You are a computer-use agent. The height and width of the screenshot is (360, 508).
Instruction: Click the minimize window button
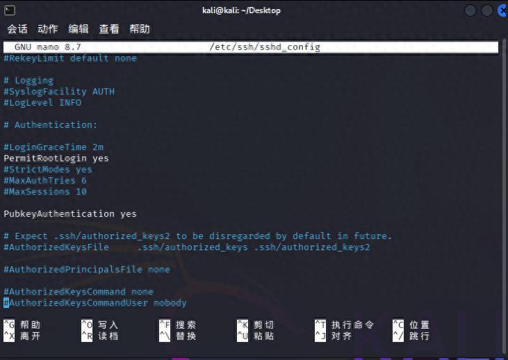coord(470,10)
